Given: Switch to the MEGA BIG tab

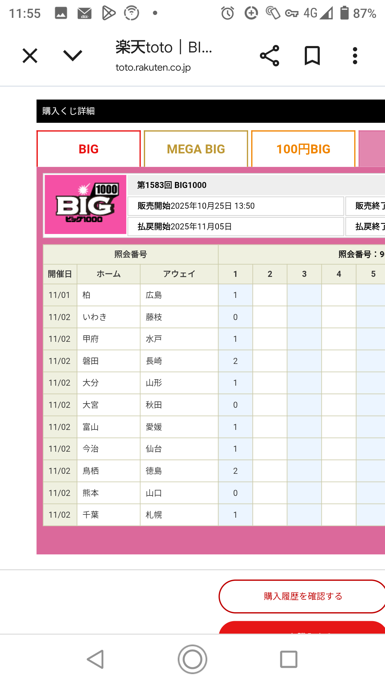Looking at the screenshot, I should (196, 149).
